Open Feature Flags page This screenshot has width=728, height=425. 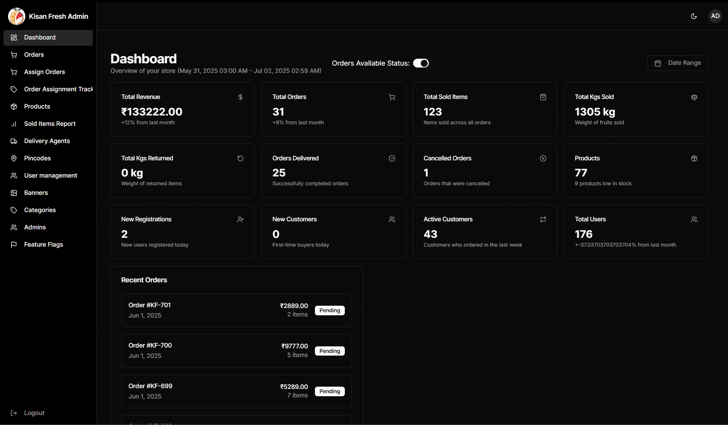pyautogui.click(x=48, y=245)
